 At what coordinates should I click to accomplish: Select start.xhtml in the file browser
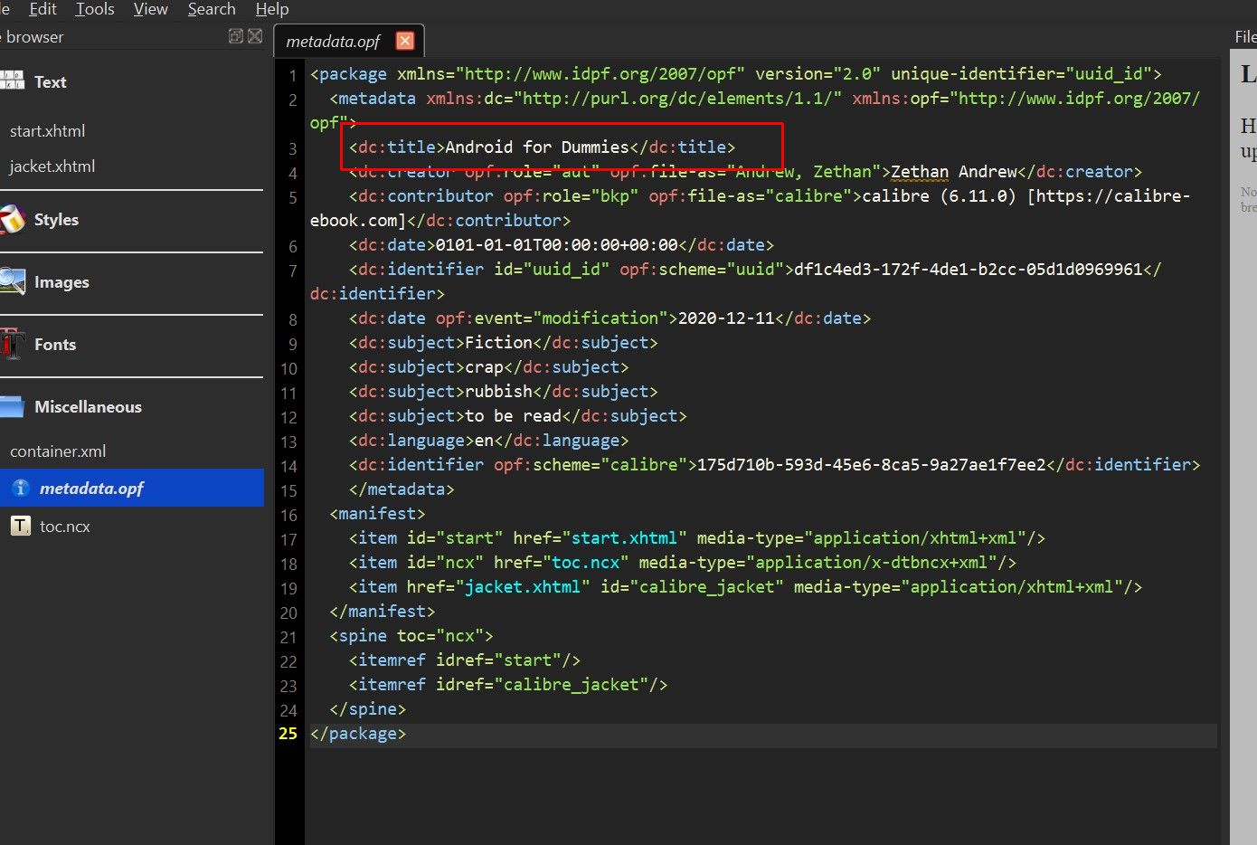tap(48, 130)
